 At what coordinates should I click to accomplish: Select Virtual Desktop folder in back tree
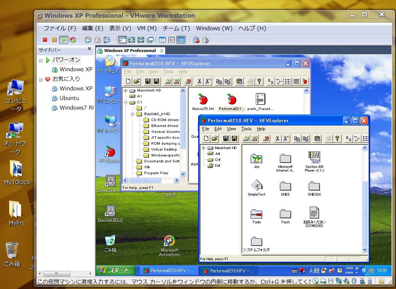click(x=160, y=149)
